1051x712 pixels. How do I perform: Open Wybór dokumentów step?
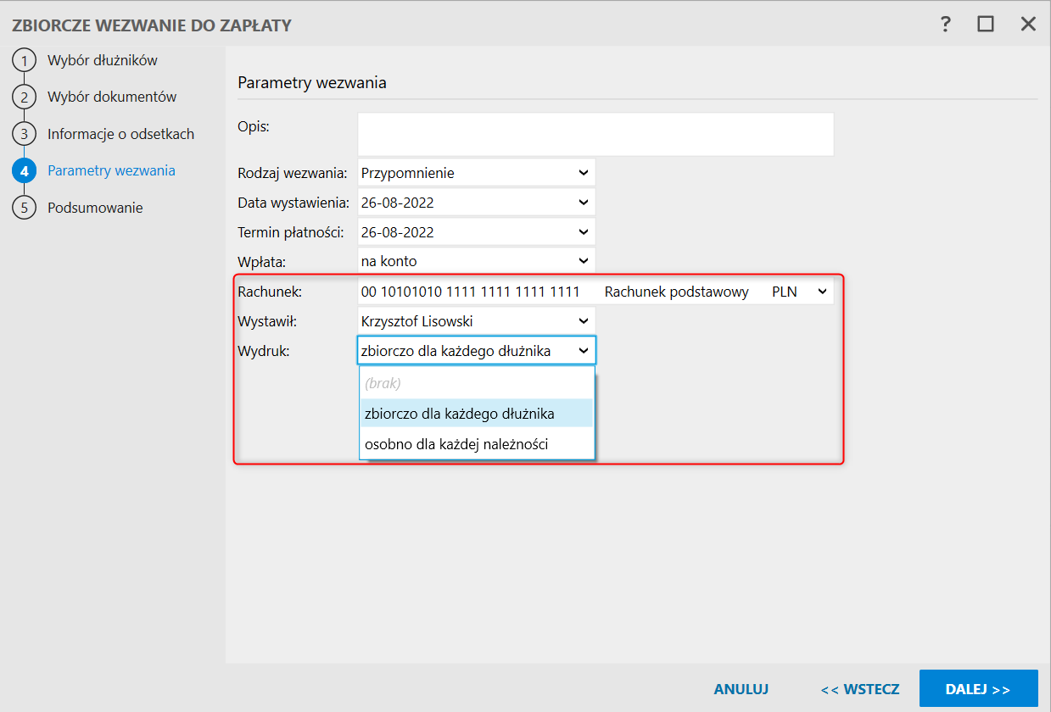(x=112, y=97)
